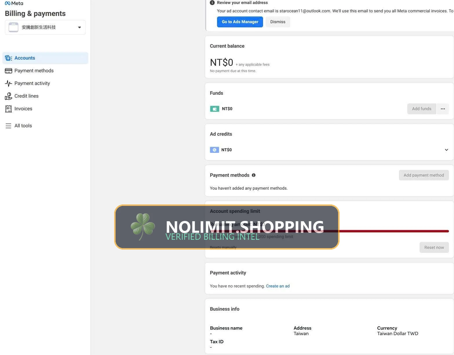The height and width of the screenshot is (355, 454).
Task: Open the ad account selector dropdown
Action: (x=45, y=27)
